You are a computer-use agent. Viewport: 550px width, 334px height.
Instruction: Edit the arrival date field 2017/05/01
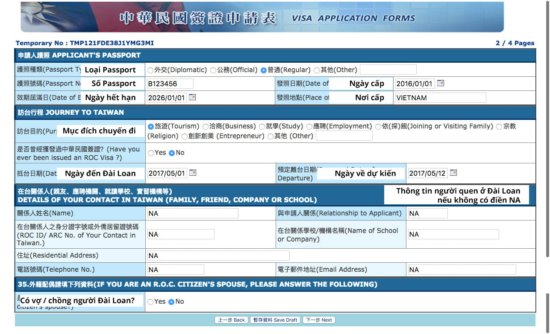(x=167, y=173)
